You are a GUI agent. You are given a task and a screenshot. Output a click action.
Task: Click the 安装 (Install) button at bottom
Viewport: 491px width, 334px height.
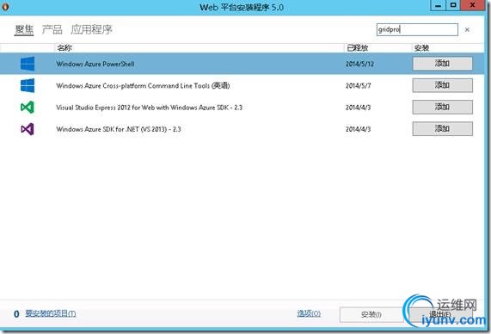(371, 314)
